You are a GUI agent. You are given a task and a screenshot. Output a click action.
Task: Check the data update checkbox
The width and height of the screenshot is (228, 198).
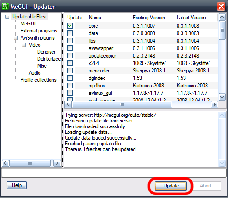70,33
